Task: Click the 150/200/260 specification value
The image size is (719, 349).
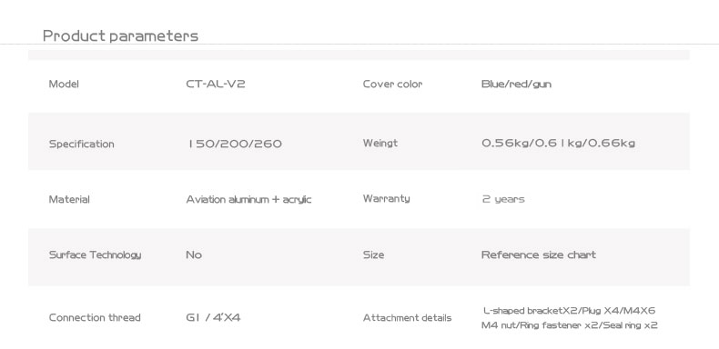Action: 235,144
